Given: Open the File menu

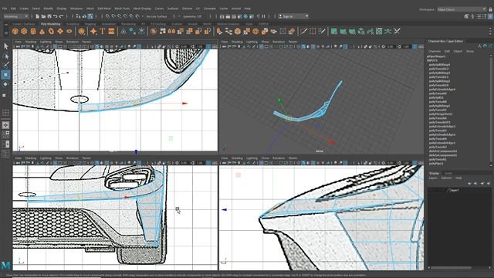Looking at the screenshot, I should tap(5, 8).
